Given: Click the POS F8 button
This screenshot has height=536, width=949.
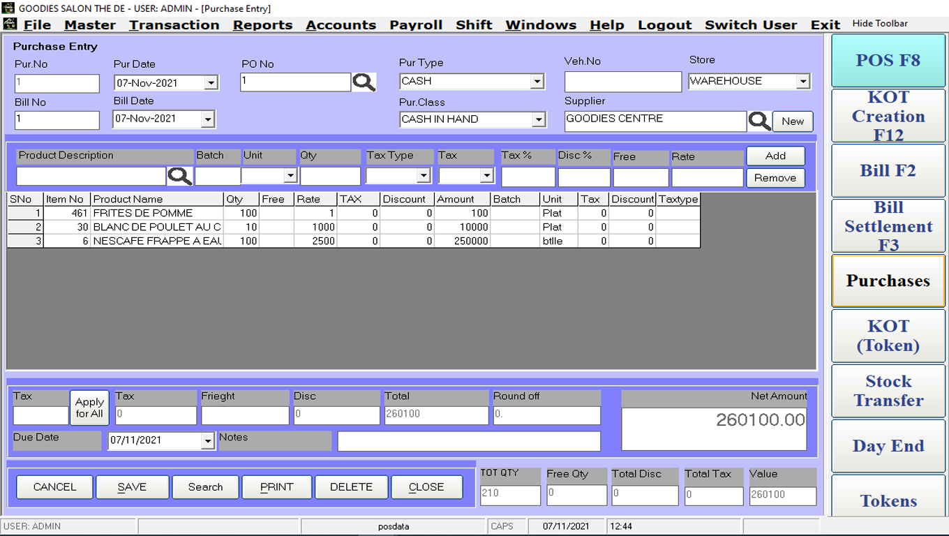Looking at the screenshot, I should pos(888,60).
